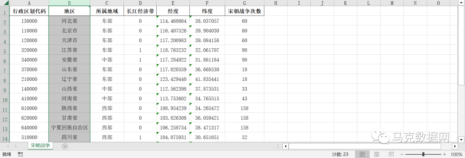This screenshot has height=158, width=465.
Task: Select war count cell 52
Action: coord(245,137)
